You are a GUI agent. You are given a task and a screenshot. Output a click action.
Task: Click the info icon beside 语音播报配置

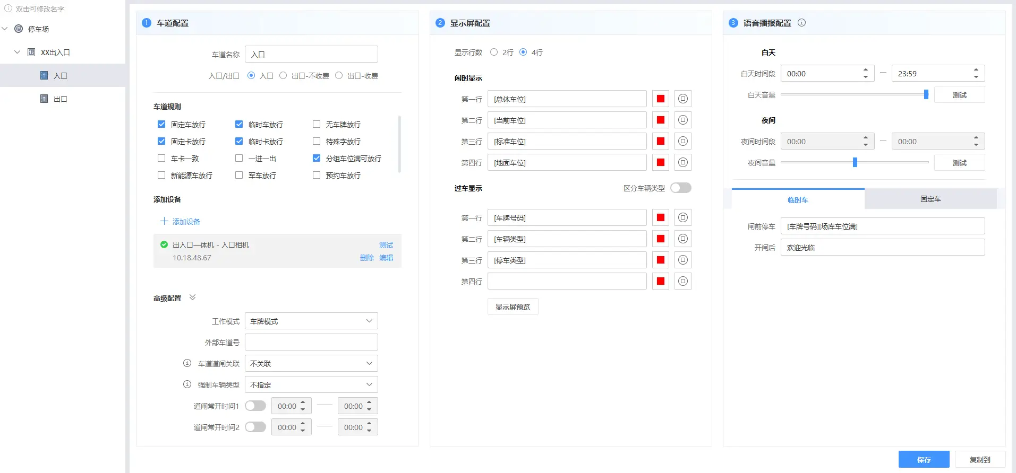(x=801, y=23)
